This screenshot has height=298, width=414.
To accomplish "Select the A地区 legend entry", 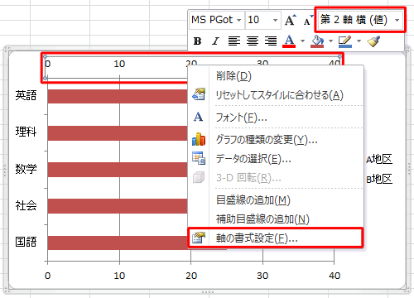I will point(379,159).
